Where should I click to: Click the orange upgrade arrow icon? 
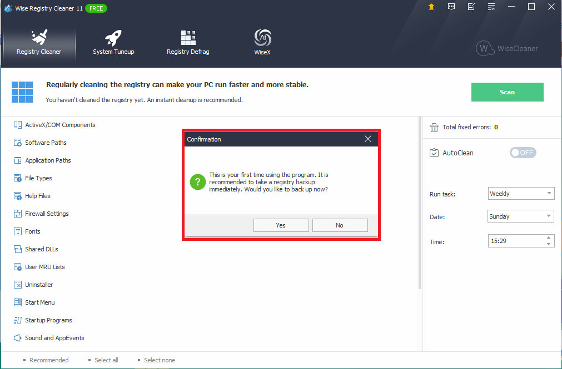point(431,7)
